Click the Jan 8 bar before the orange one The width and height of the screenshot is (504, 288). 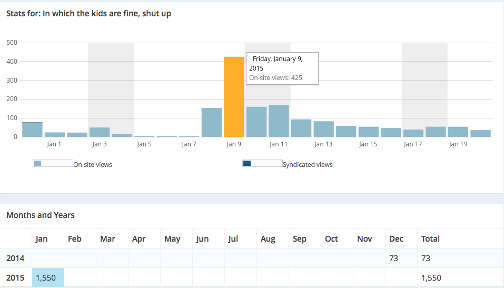click(x=212, y=123)
